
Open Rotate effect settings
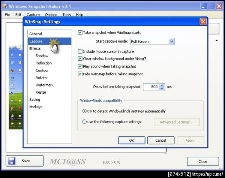tap(41, 78)
